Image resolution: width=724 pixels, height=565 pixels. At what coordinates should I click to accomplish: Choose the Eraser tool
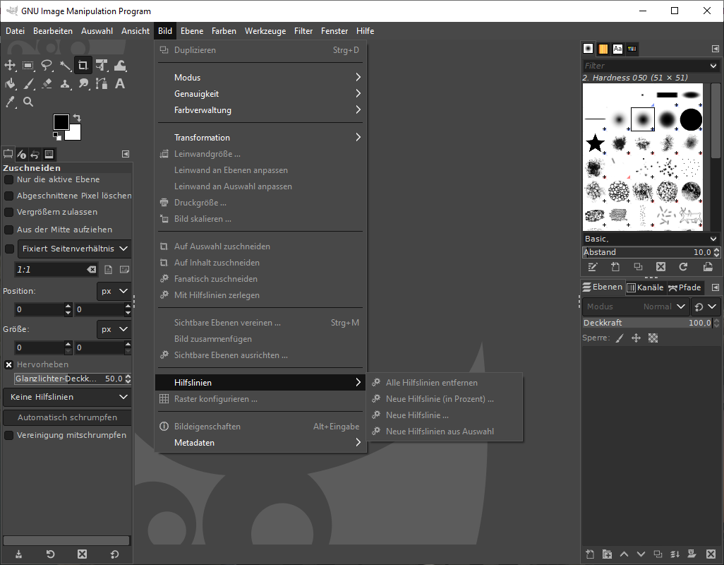click(x=47, y=84)
